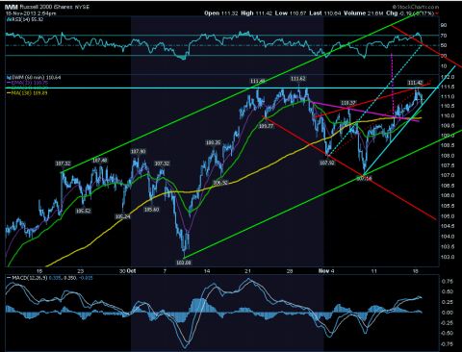This screenshot has height=352, width=462.
Task: Click the 110.37 peak price label
Action: click(x=348, y=103)
